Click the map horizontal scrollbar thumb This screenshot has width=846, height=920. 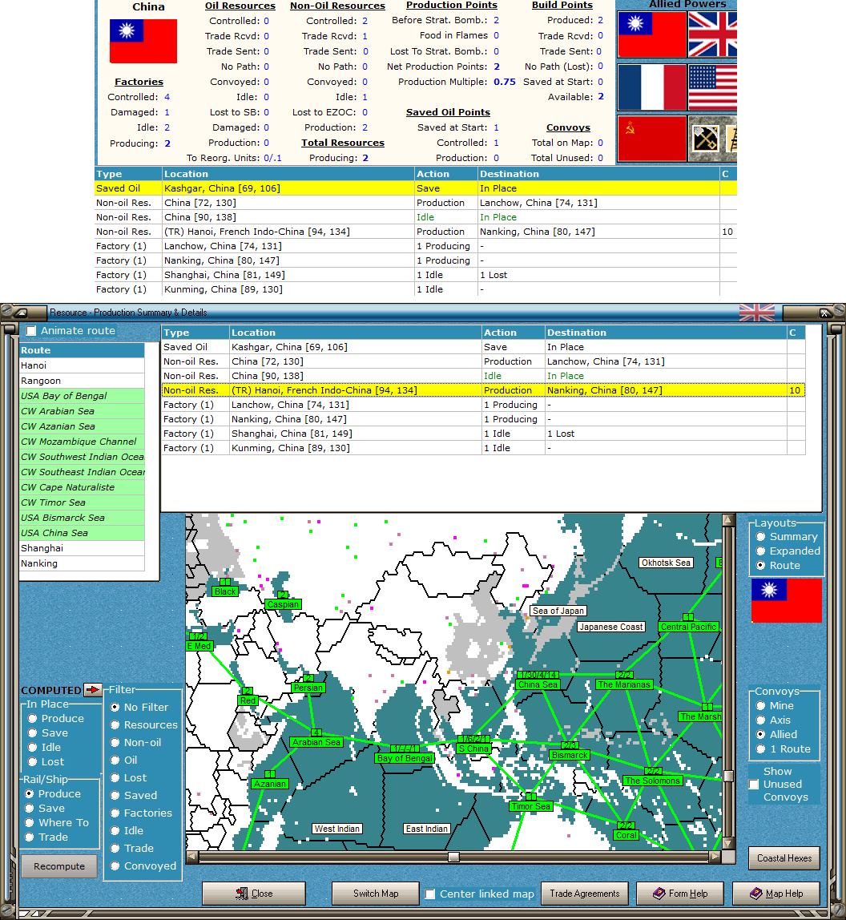coord(453,857)
